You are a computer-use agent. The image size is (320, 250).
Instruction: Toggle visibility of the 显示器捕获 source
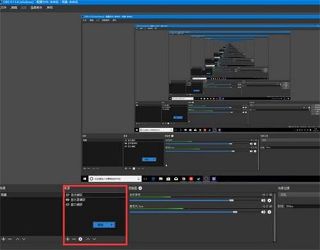point(68,200)
